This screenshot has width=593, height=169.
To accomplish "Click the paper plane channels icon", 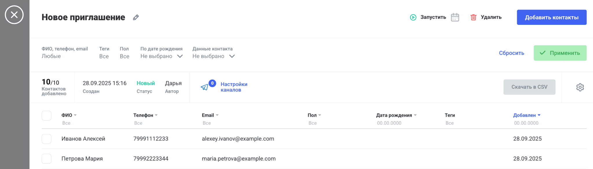I will pos(205,87).
